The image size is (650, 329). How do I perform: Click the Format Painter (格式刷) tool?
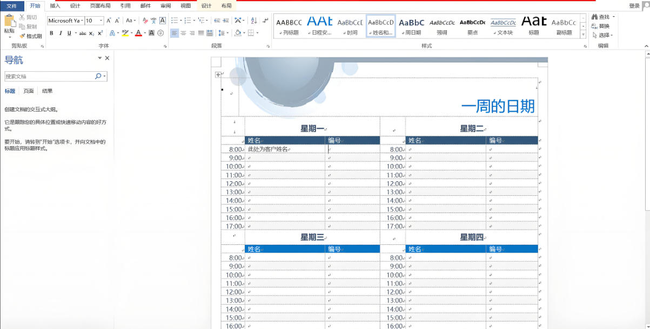(31, 36)
